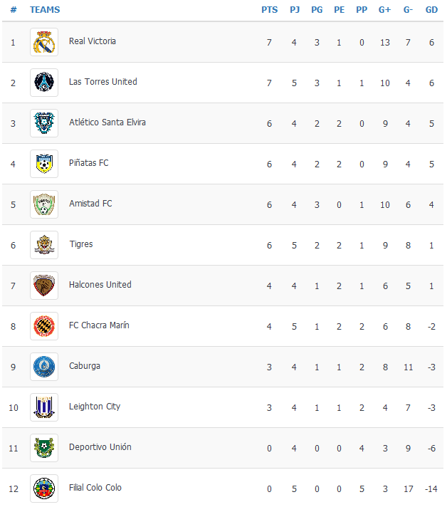Open the Amistad FC team logo
Viewport: 447px width, 507px height.
point(44,204)
